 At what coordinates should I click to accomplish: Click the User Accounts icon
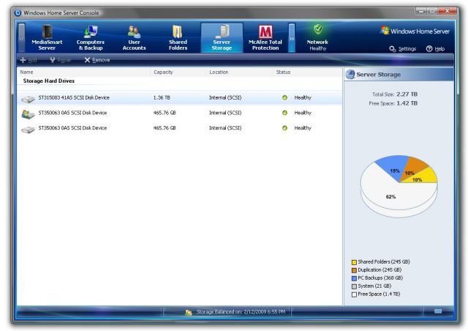tap(134, 32)
